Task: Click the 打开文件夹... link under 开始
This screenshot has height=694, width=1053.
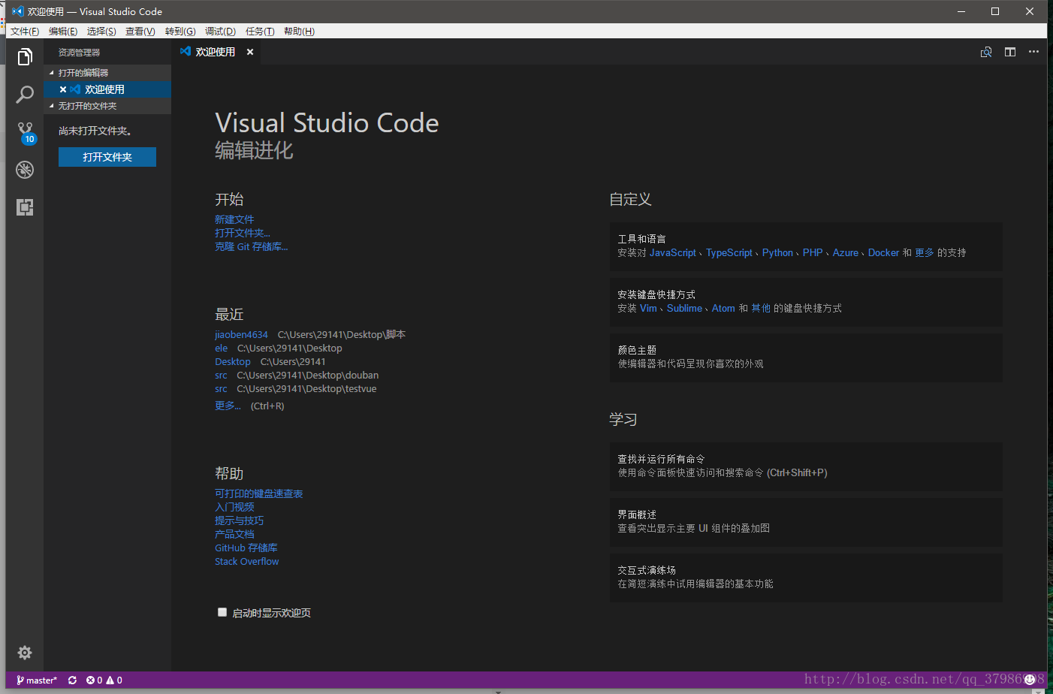Action: pyautogui.click(x=243, y=233)
